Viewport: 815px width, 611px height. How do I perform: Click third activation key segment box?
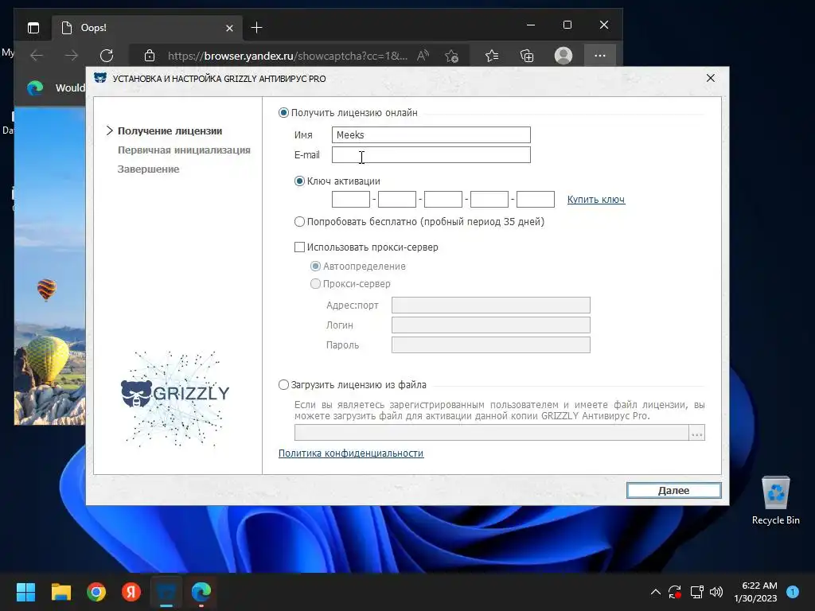[x=443, y=200]
